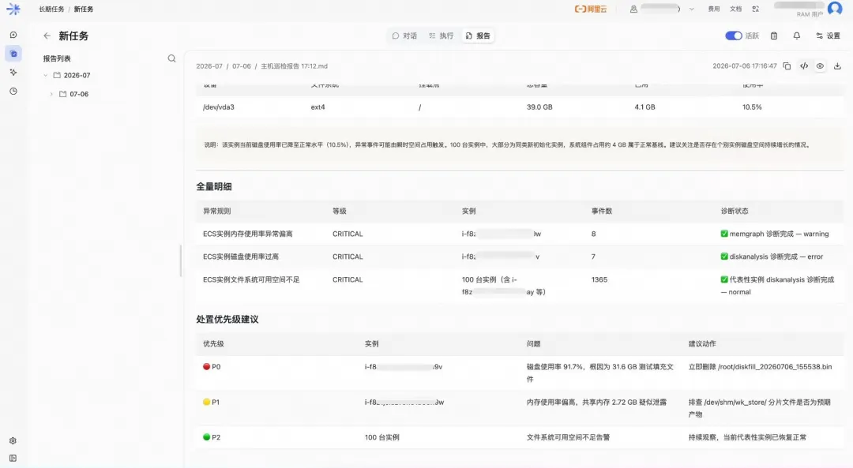This screenshot has height=468, width=853.
Task: Open the sparkle icon in left sidebar
Action: pyautogui.click(x=13, y=73)
